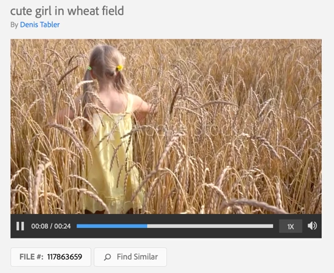Click the 00:08 current time readout
Viewport: 334px width, 273px height.
click(x=40, y=226)
